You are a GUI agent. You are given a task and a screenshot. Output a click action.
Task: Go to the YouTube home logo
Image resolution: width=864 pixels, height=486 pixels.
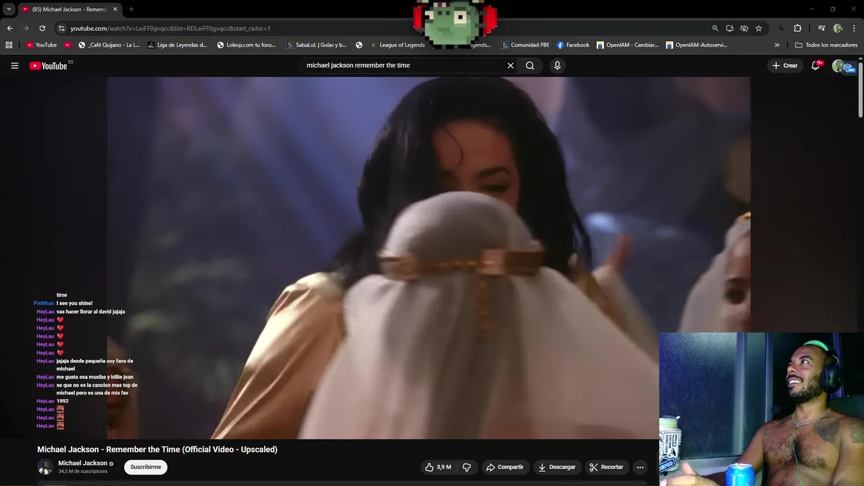coord(49,65)
